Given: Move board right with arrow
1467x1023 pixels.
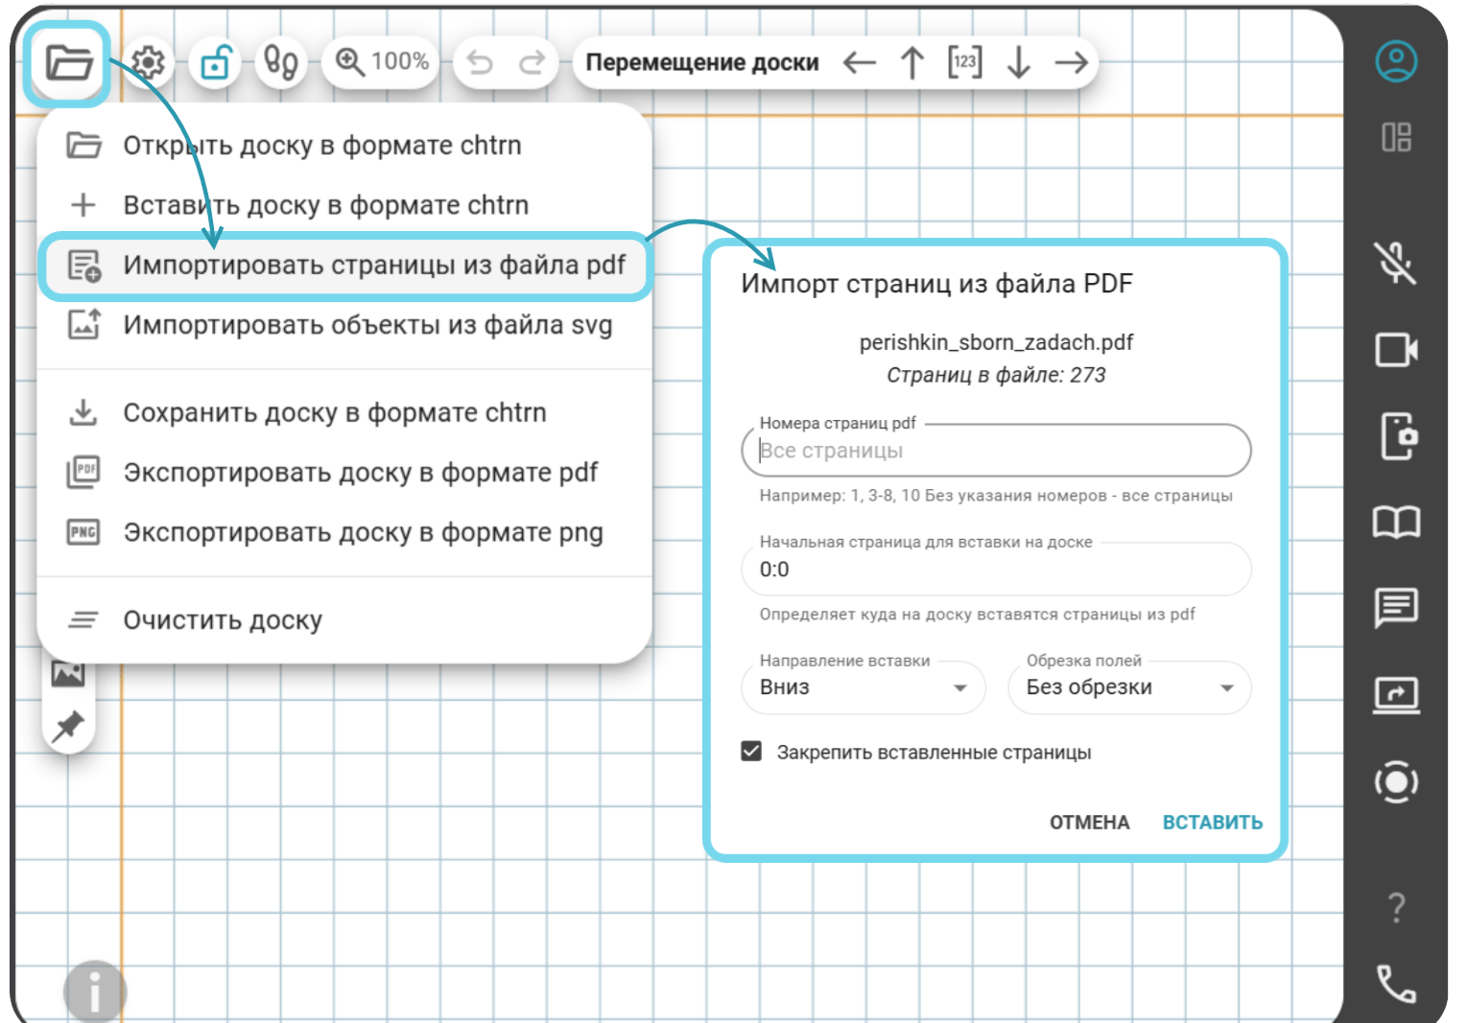Looking at the screenshot, I should pyautogui.click(x=1072, y=63).
